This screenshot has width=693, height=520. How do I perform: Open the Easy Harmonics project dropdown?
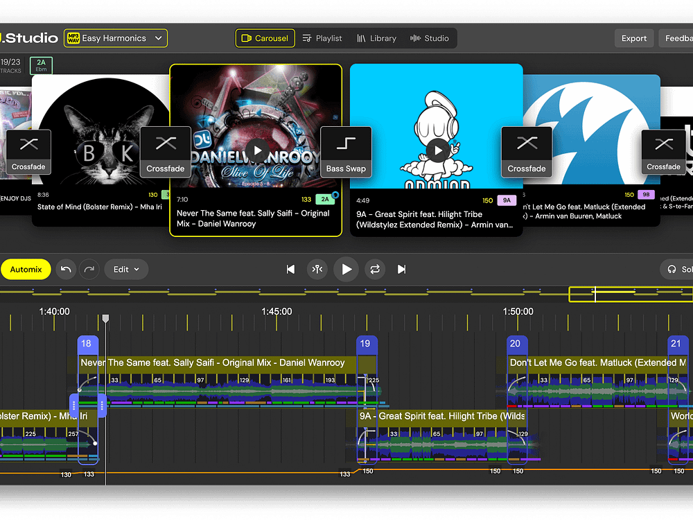(x=116, y=38)
